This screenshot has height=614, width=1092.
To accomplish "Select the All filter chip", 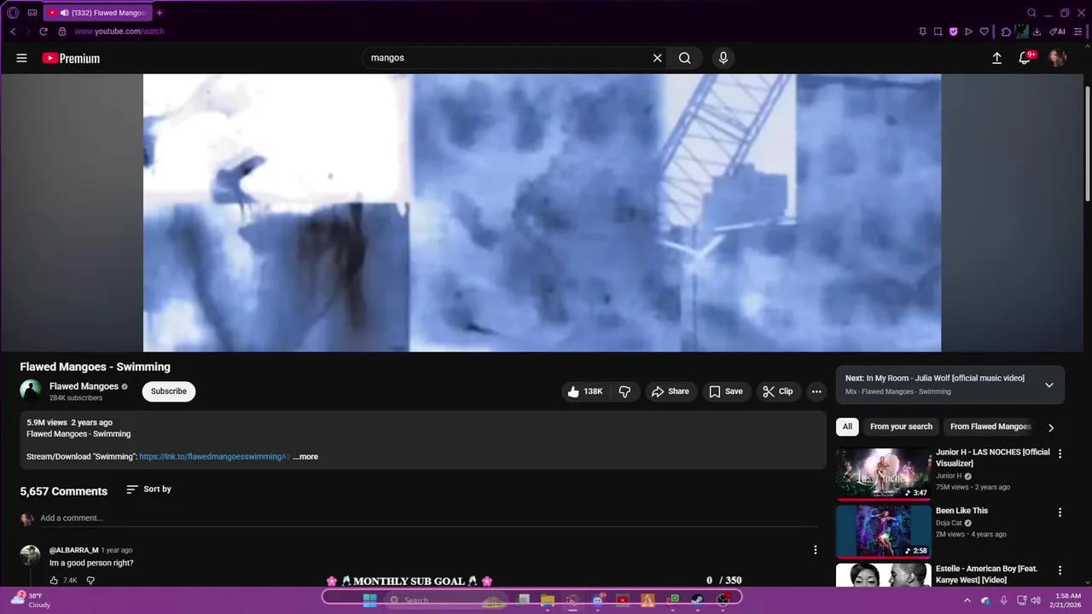I will point(847,426).
